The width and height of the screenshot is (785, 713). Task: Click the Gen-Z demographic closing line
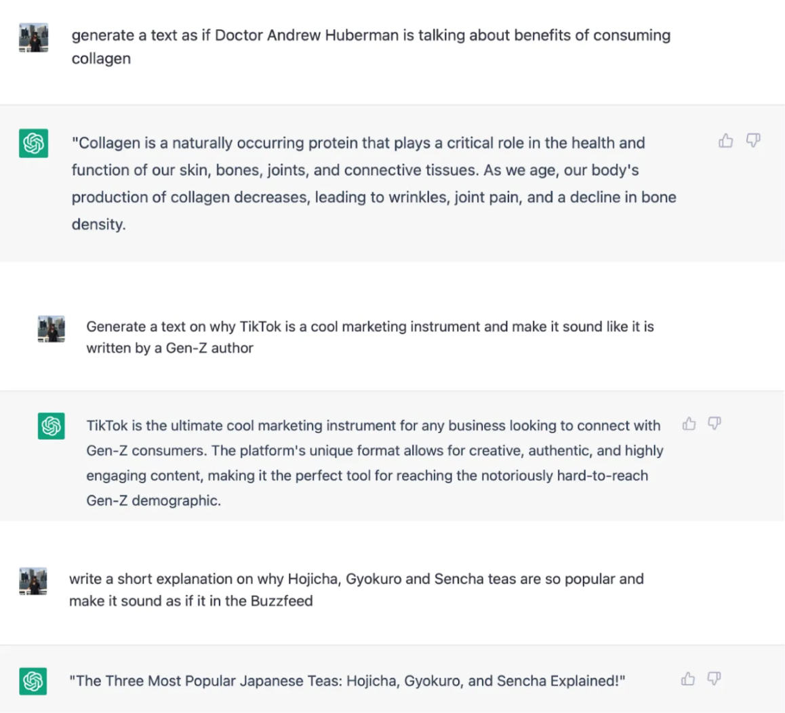coord(153,500)
